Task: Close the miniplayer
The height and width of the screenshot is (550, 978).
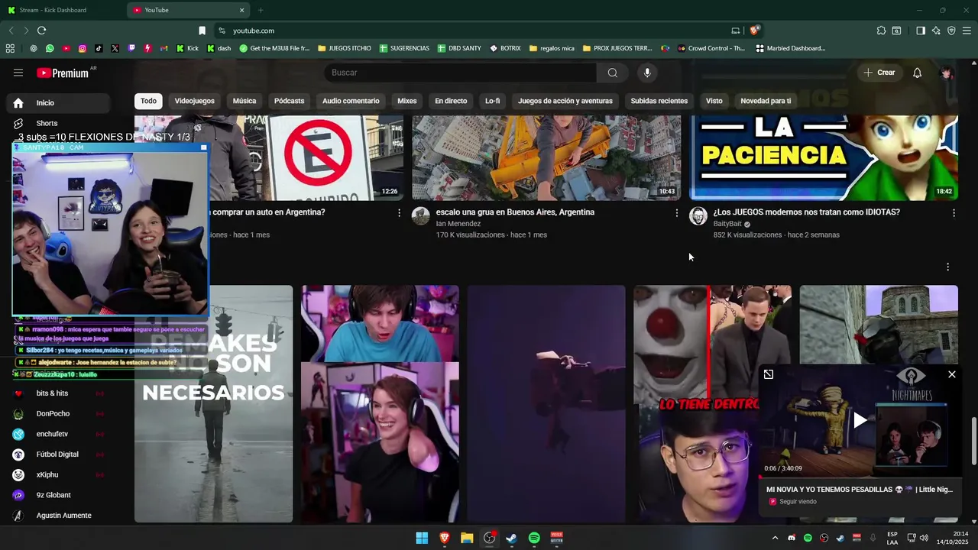Action: pos(951,374)
